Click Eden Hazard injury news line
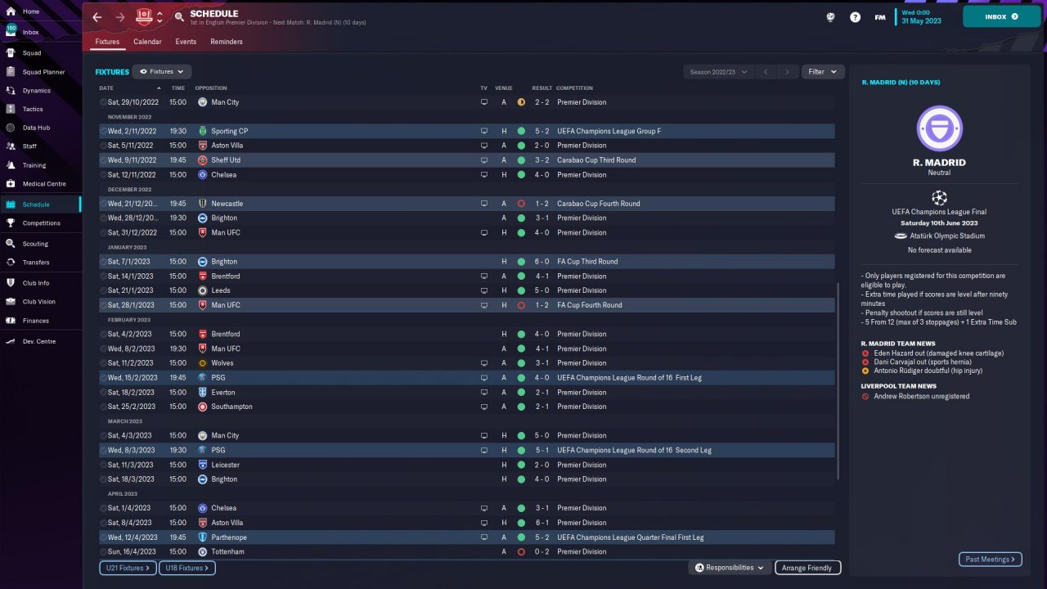The image size is (1047, 589). [x=932, y=353]
